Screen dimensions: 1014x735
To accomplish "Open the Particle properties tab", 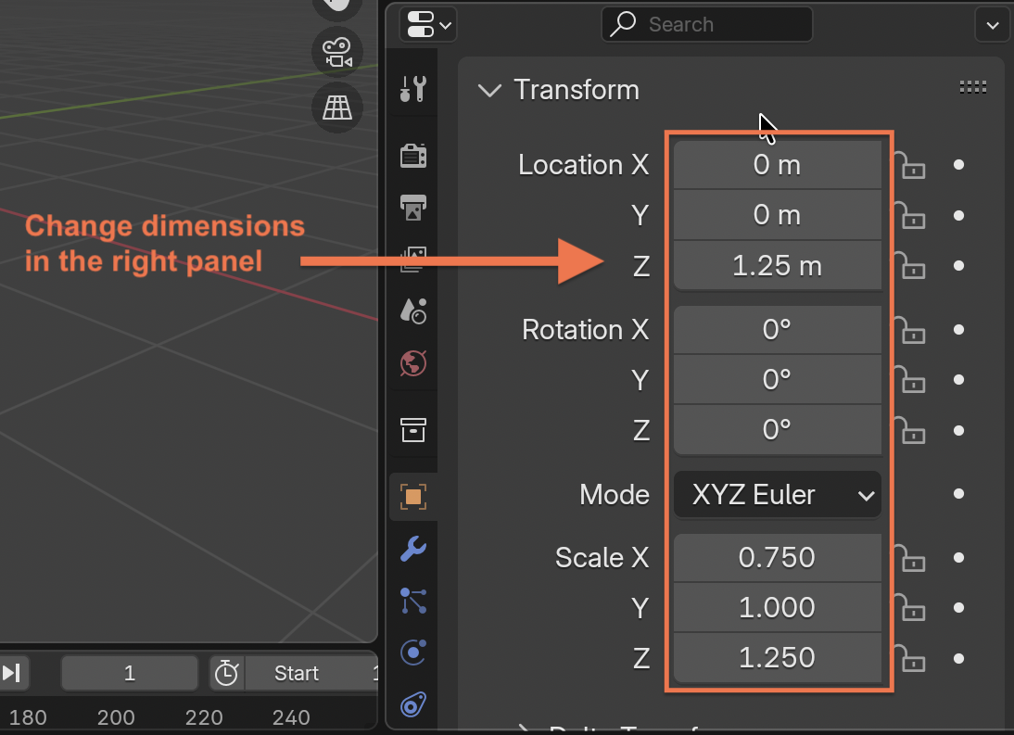I will 412,601.
